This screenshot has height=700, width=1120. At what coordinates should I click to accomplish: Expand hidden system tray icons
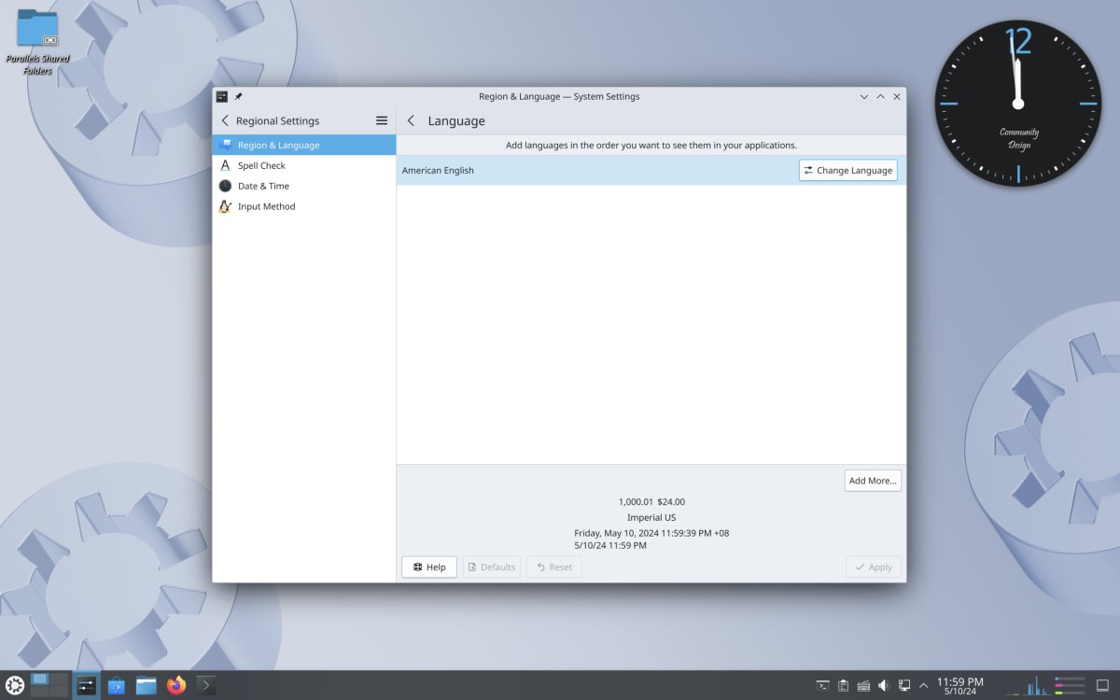point(924,686)
